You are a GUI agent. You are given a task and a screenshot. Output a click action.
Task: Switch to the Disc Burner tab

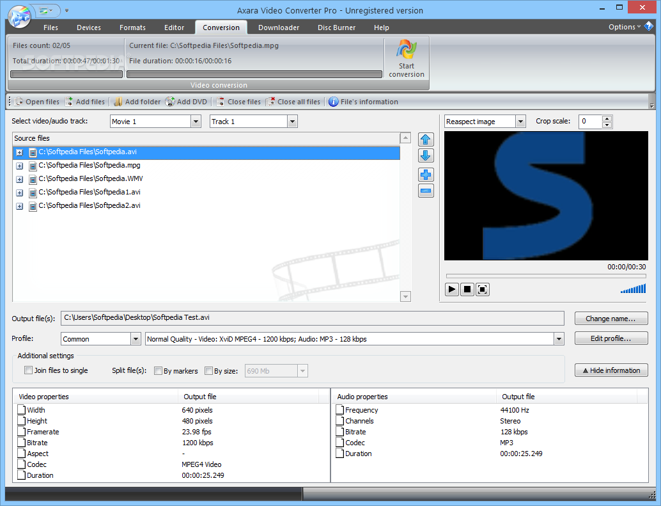[x=336, y=28]
